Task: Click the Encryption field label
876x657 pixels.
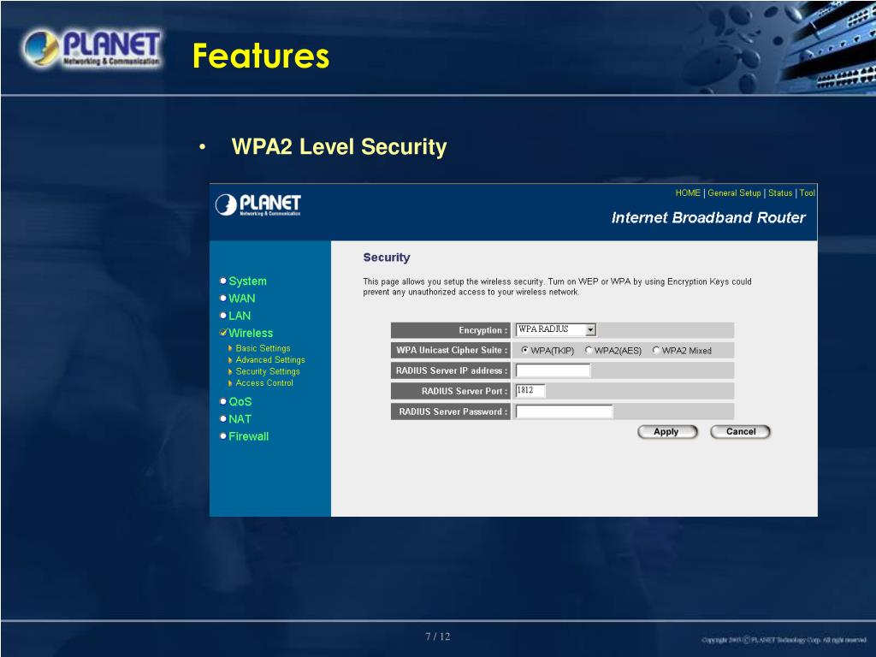Action: tap(482, 330)
